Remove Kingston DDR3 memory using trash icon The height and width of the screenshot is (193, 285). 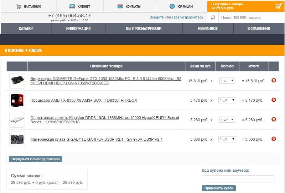pyautogui.click(x=274, y=119)
